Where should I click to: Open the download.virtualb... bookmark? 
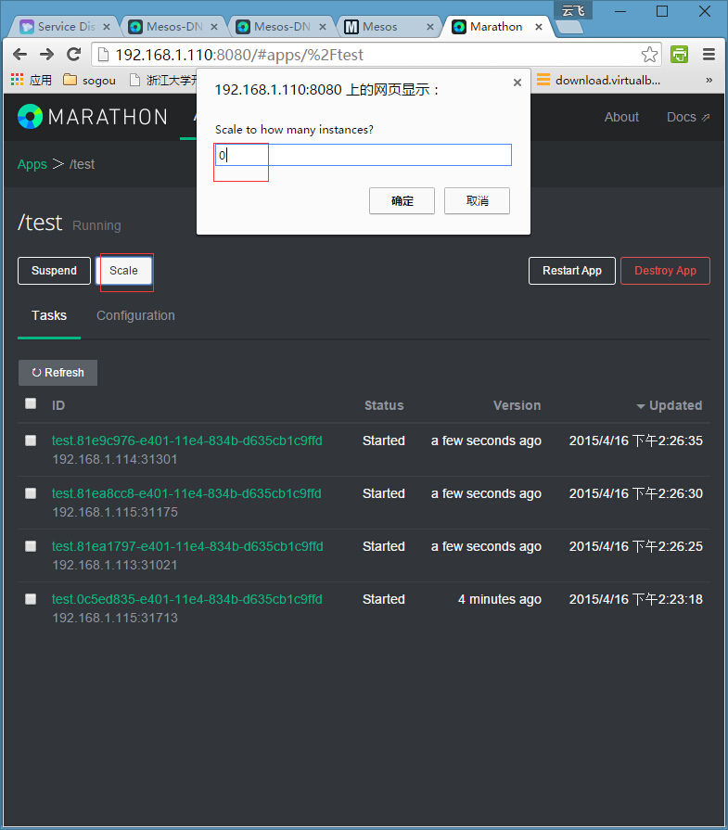pos(598,80)
